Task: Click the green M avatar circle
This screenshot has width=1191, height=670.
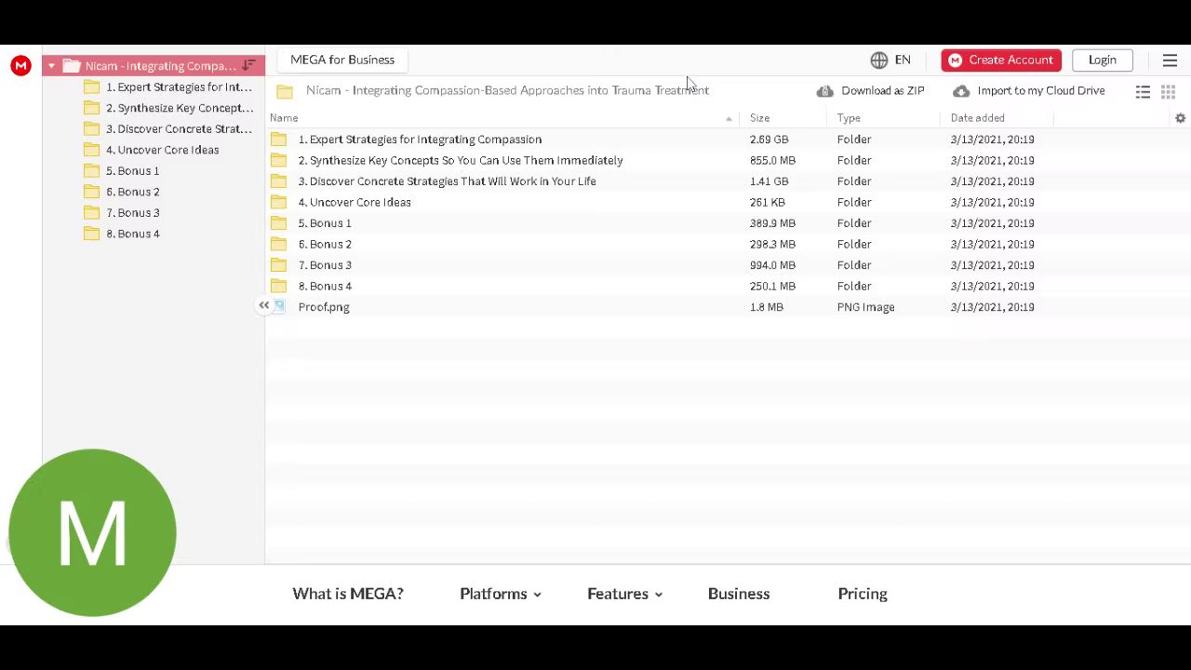Action: 92,532
